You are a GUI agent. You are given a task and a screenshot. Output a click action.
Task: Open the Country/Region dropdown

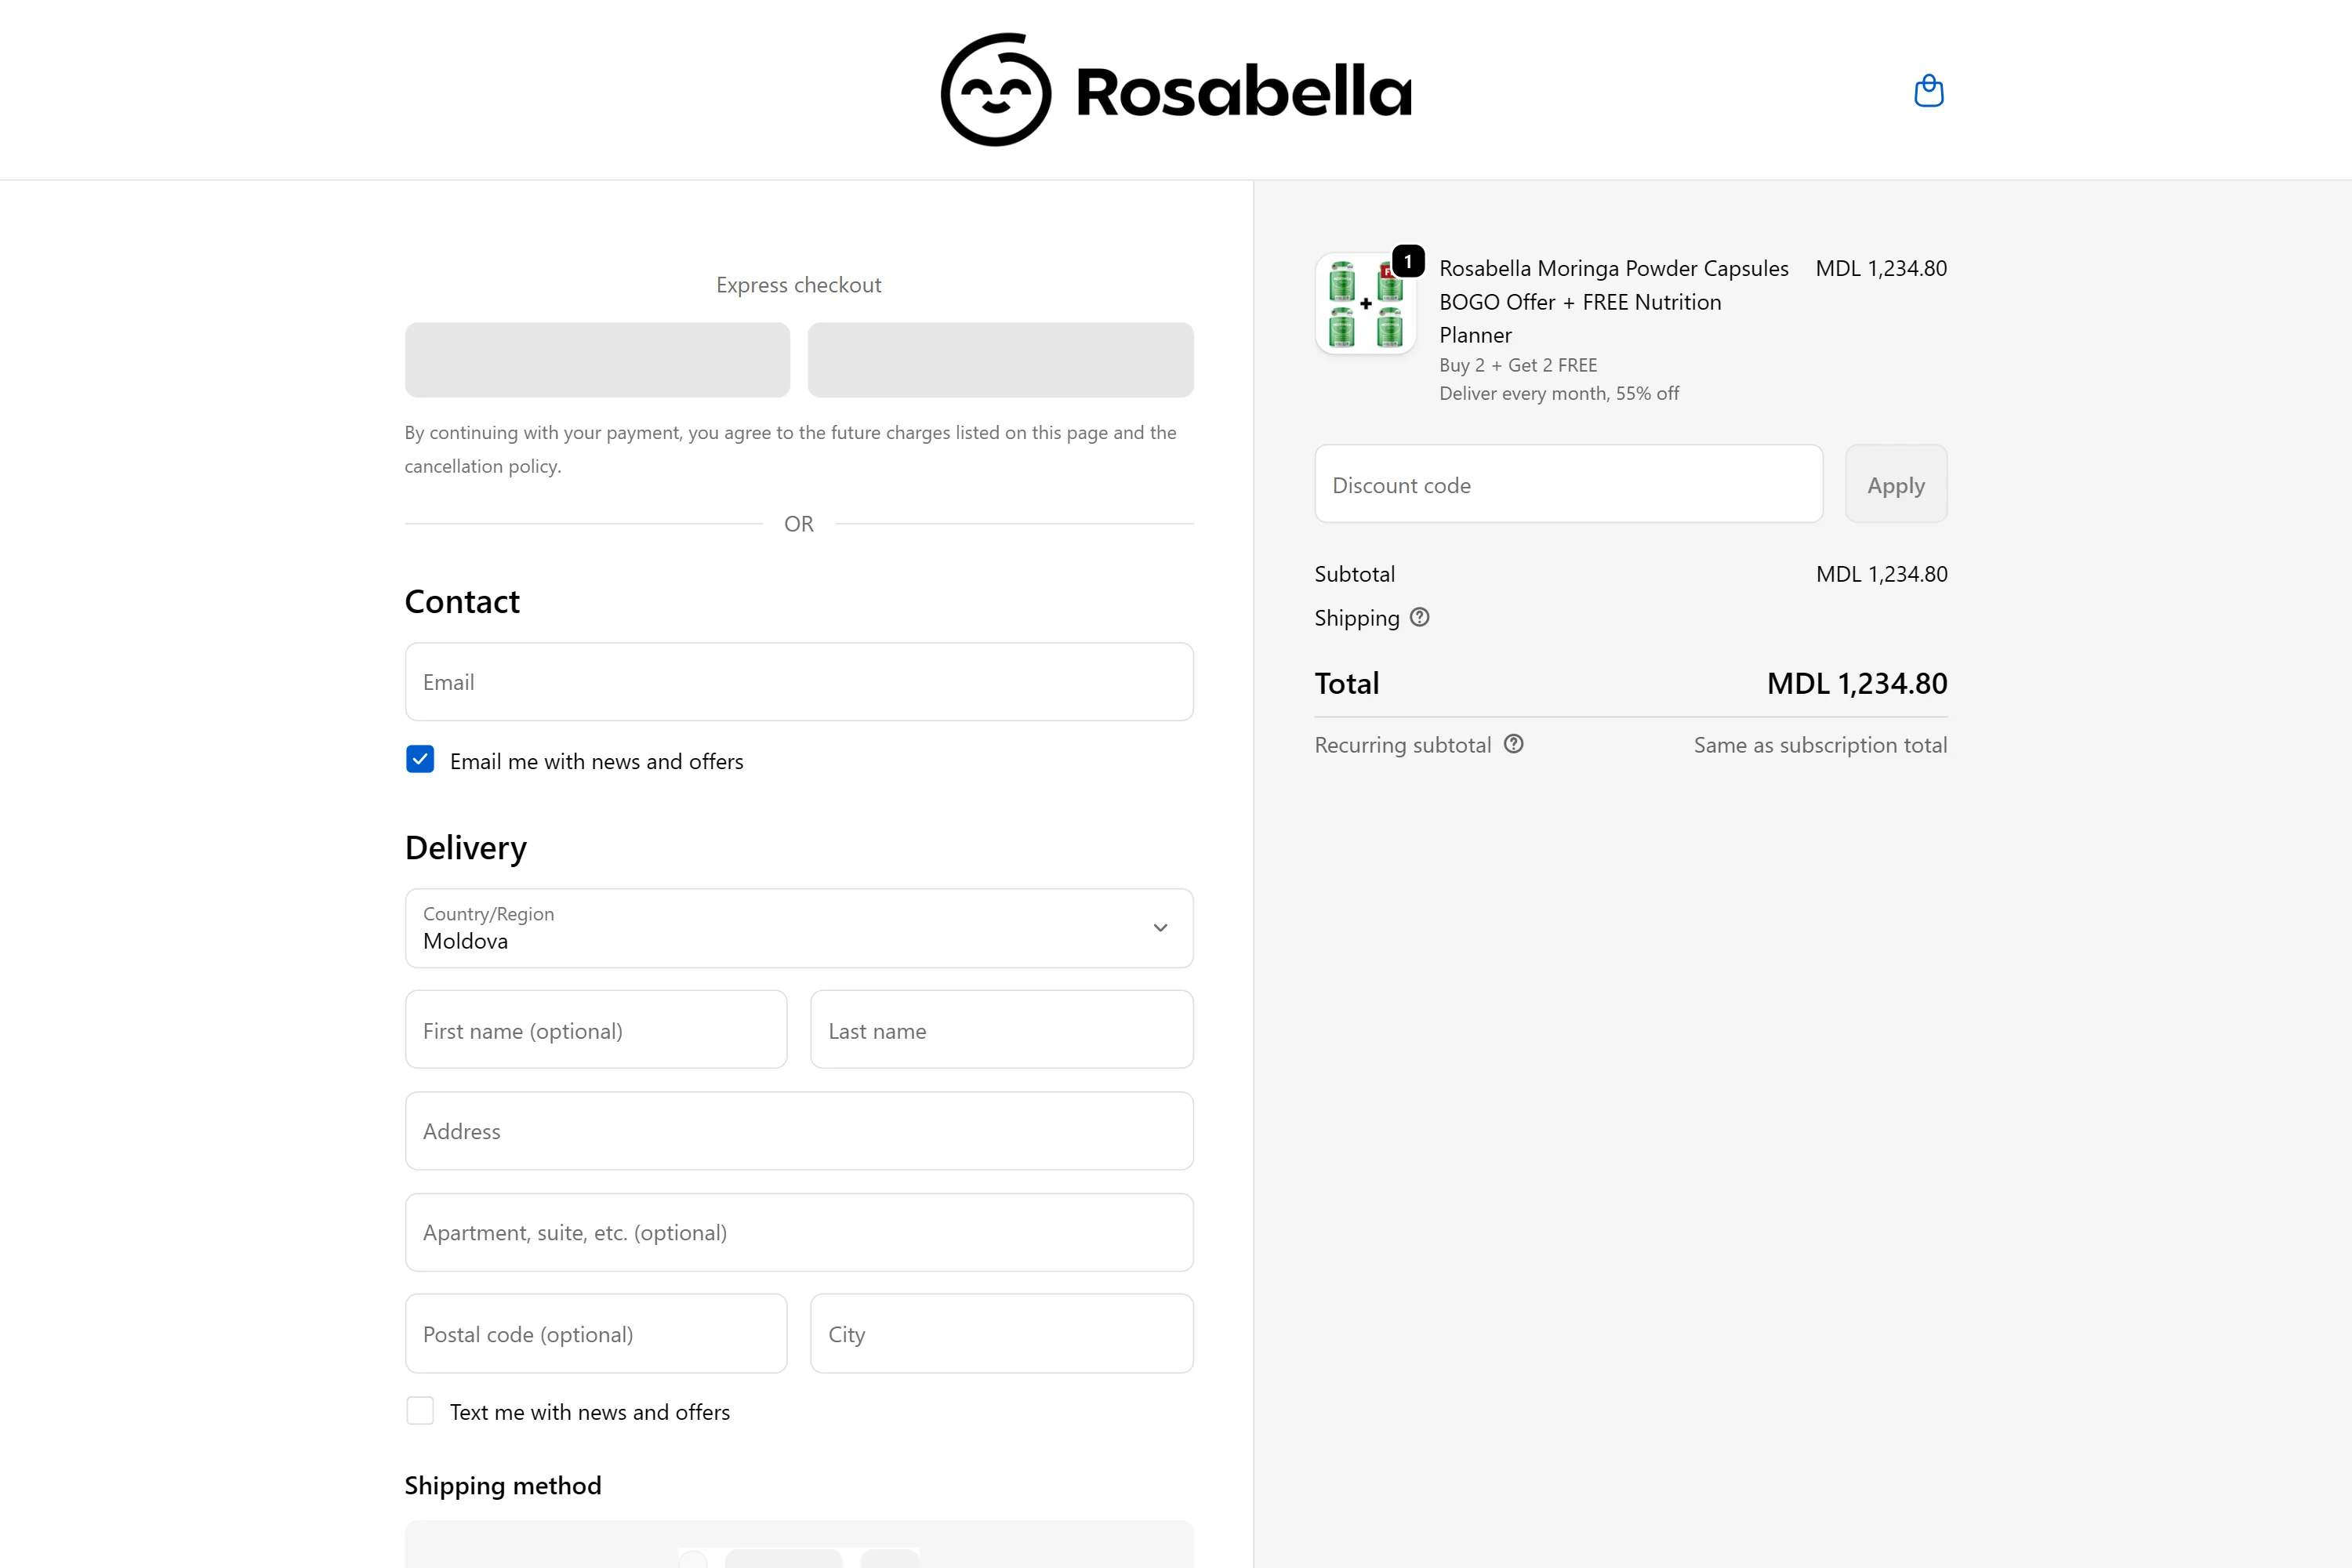[x=798, y=928]
